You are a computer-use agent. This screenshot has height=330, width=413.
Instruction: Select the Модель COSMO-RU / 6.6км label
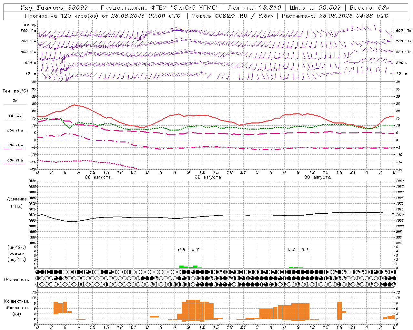click(x=233, y=16)
